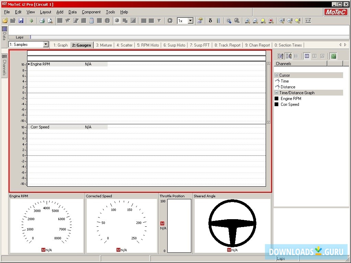
Task: Open the Add menu
Action: [x=60, y=12]
